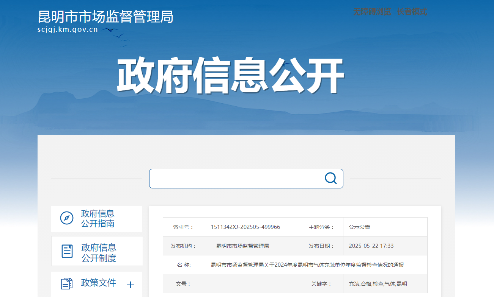Focus the search input box
This screenshot has height=297, width=494.
click(246, 179)
